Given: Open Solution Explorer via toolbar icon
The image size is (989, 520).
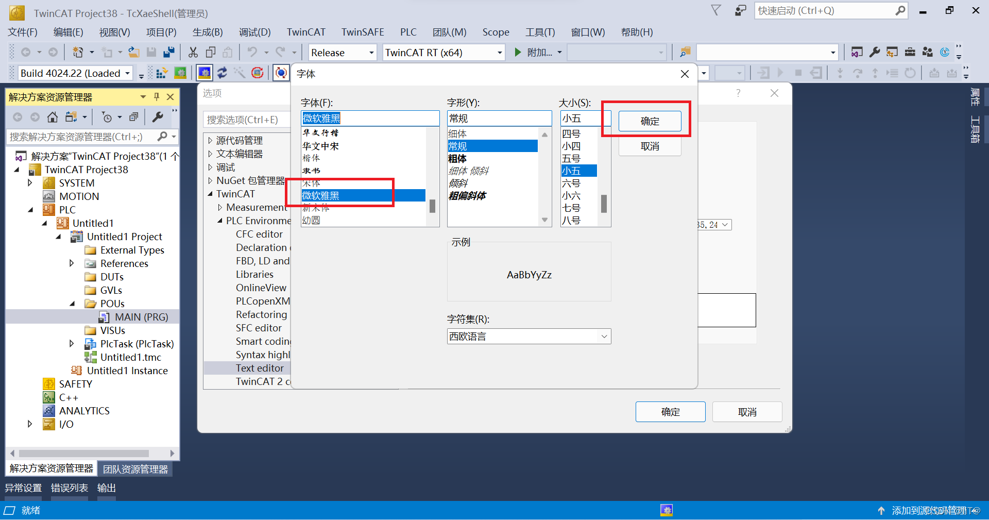Looking at the screenshot, I should [857, 52].
